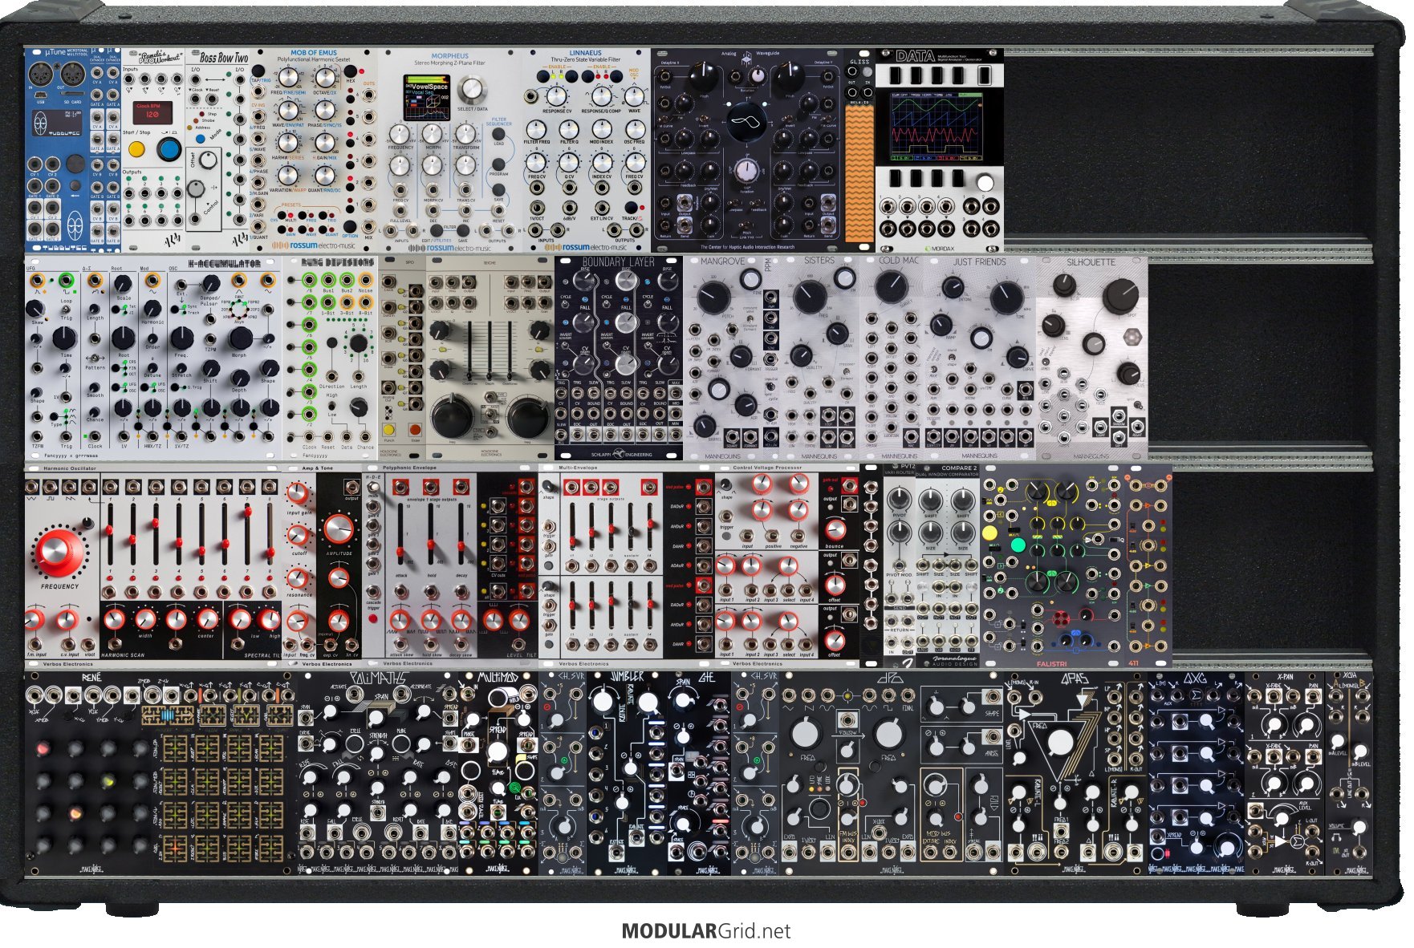Click the René sequencer module title
The height and width of the screenshot is (948, 1414).
coord(92,678)
